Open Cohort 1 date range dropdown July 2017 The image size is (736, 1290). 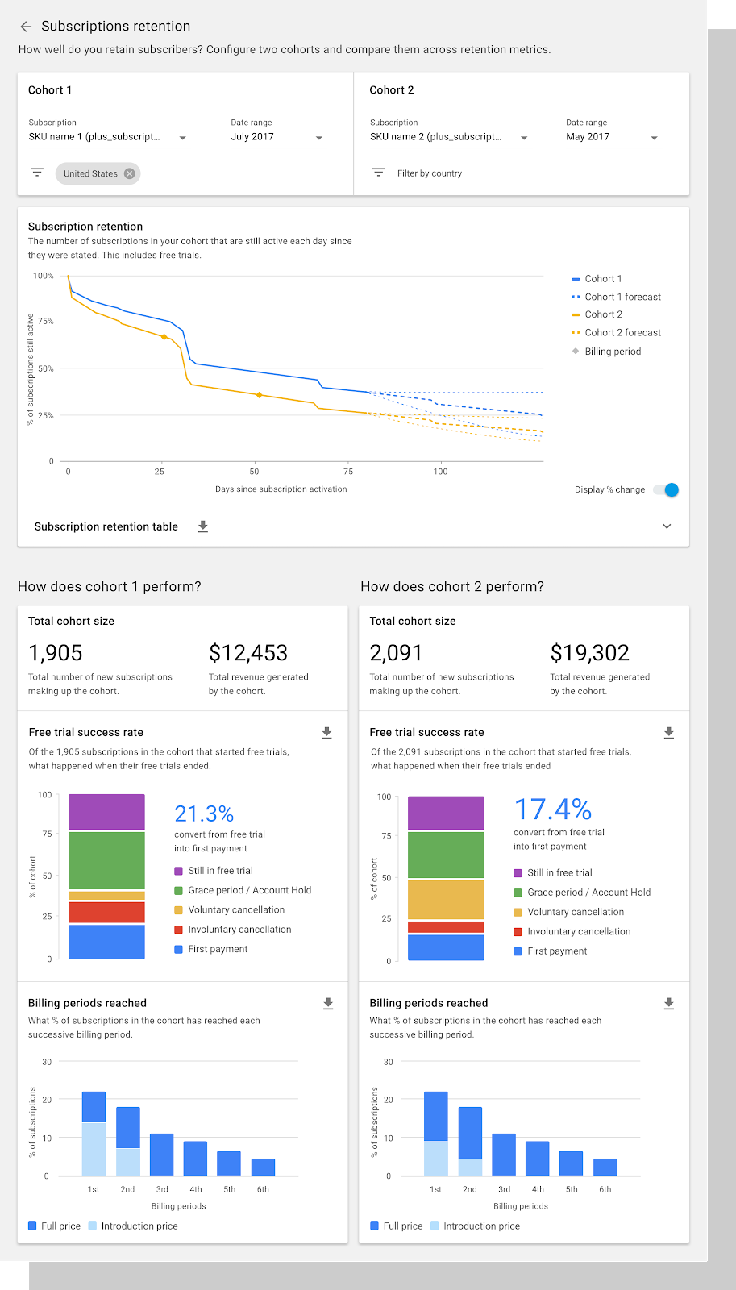point(277,137)
